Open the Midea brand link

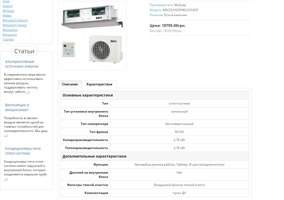pos(7,16)
